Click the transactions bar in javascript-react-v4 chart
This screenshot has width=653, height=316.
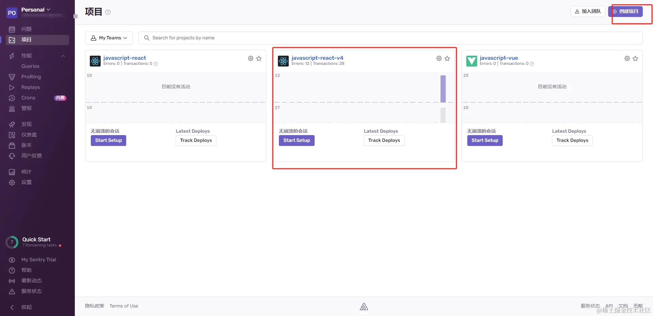443,115
